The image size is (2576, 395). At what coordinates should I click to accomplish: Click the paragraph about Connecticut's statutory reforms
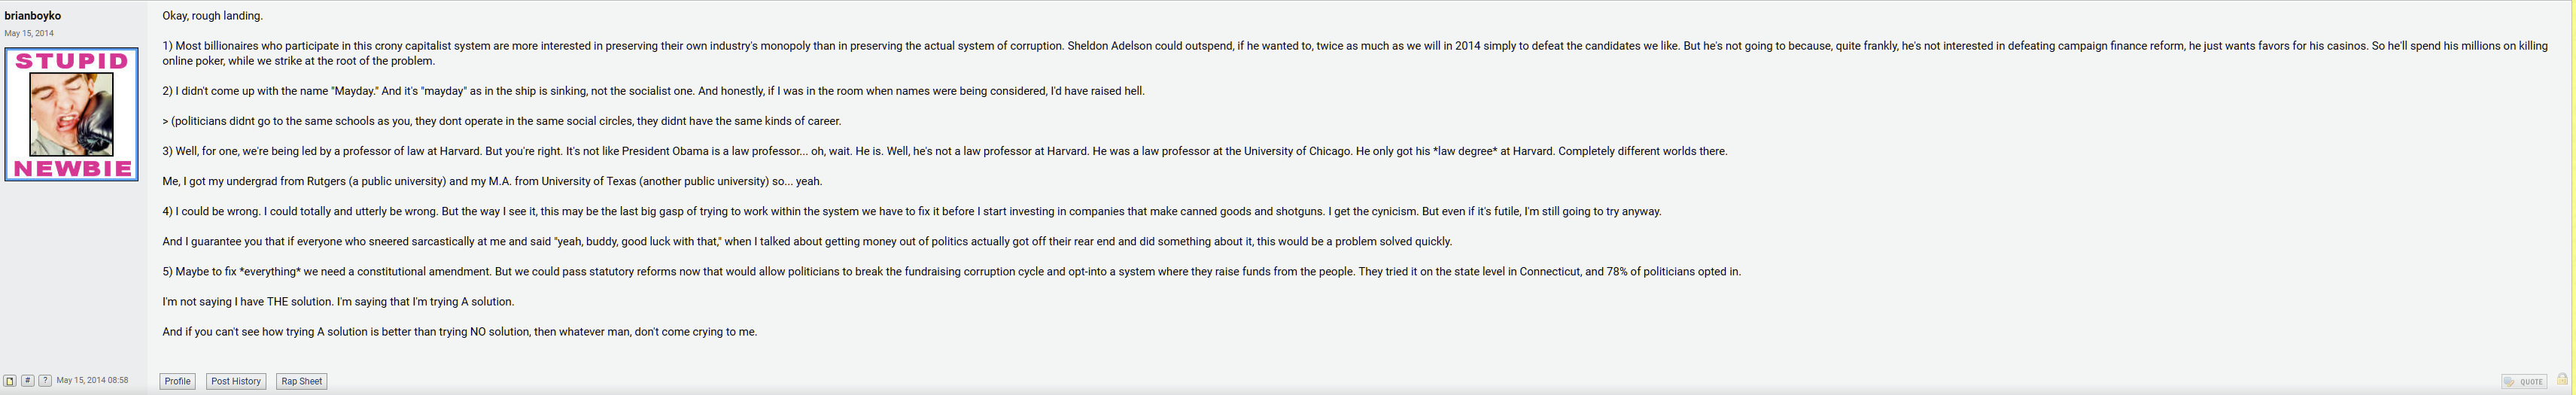(x=951, y=271)
